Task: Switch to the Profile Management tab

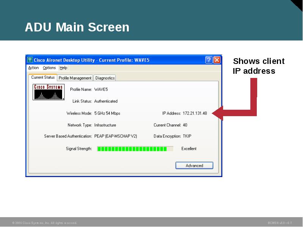Action: [x=75, y=78]
